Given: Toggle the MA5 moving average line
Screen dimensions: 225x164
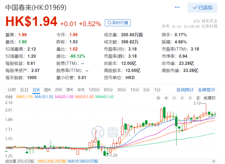Looking at the screenshot, I should tap(25, 97).
